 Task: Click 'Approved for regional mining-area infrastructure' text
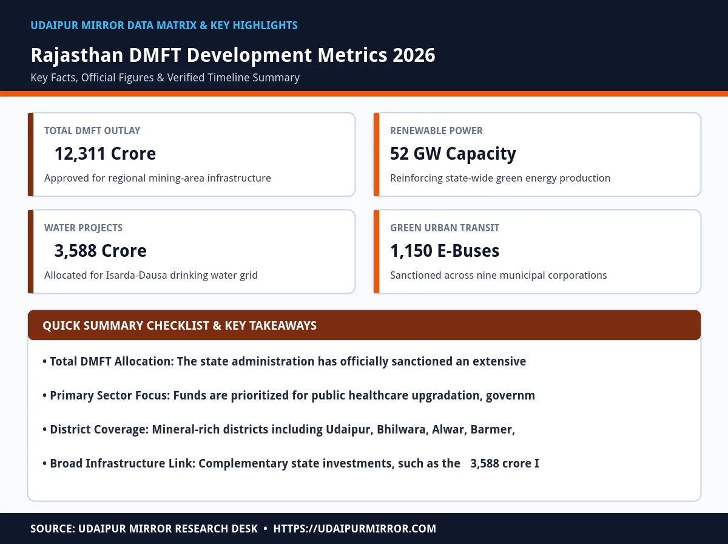pyautogui.click(x=158, y=178)
